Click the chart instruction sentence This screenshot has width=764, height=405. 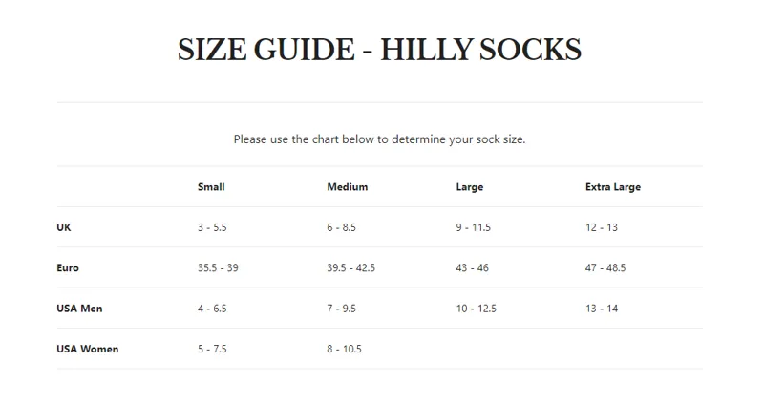click(379, 139)
